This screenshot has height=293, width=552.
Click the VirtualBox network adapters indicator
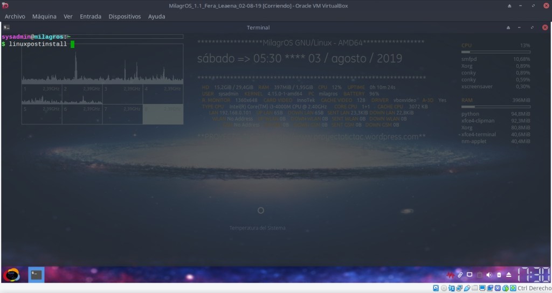click(x=459, y=288)
